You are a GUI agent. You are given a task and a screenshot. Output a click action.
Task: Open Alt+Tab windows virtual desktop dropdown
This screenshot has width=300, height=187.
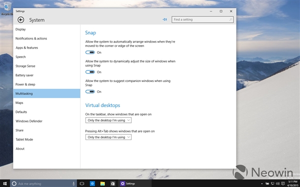tap(108, 137)
